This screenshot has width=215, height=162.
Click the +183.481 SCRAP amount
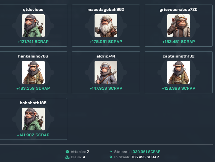click(x=179, y=42)
